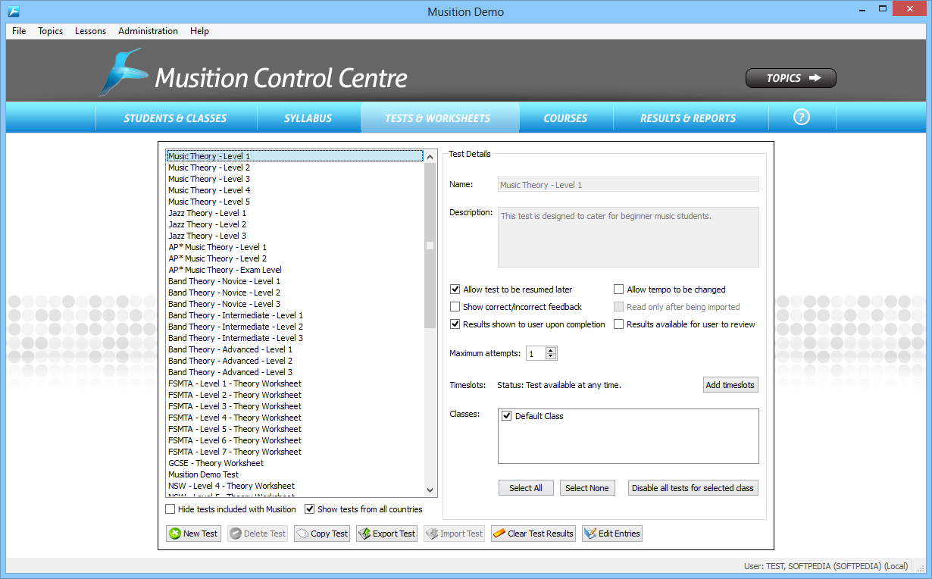Image resolution: width=932 pixels, height=579 pixels.
Task: Click the disabled Delete Test button
Action: coord(258,534)
